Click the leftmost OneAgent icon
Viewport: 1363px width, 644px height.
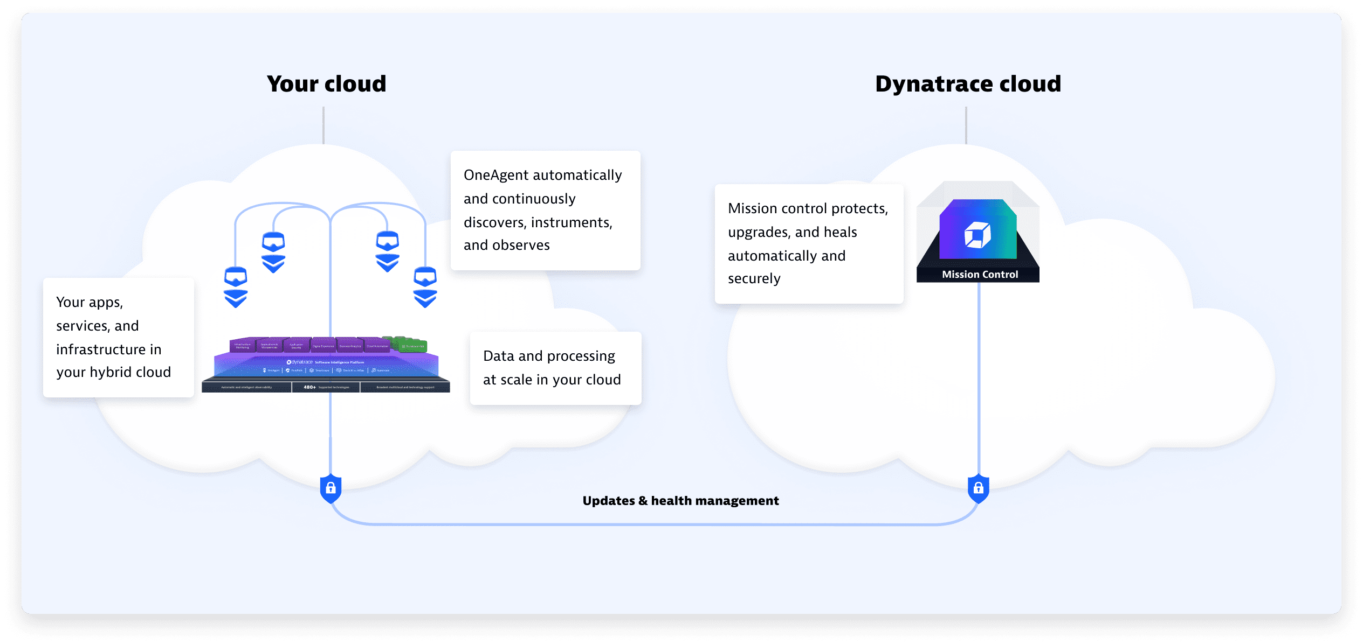[236, 287]
